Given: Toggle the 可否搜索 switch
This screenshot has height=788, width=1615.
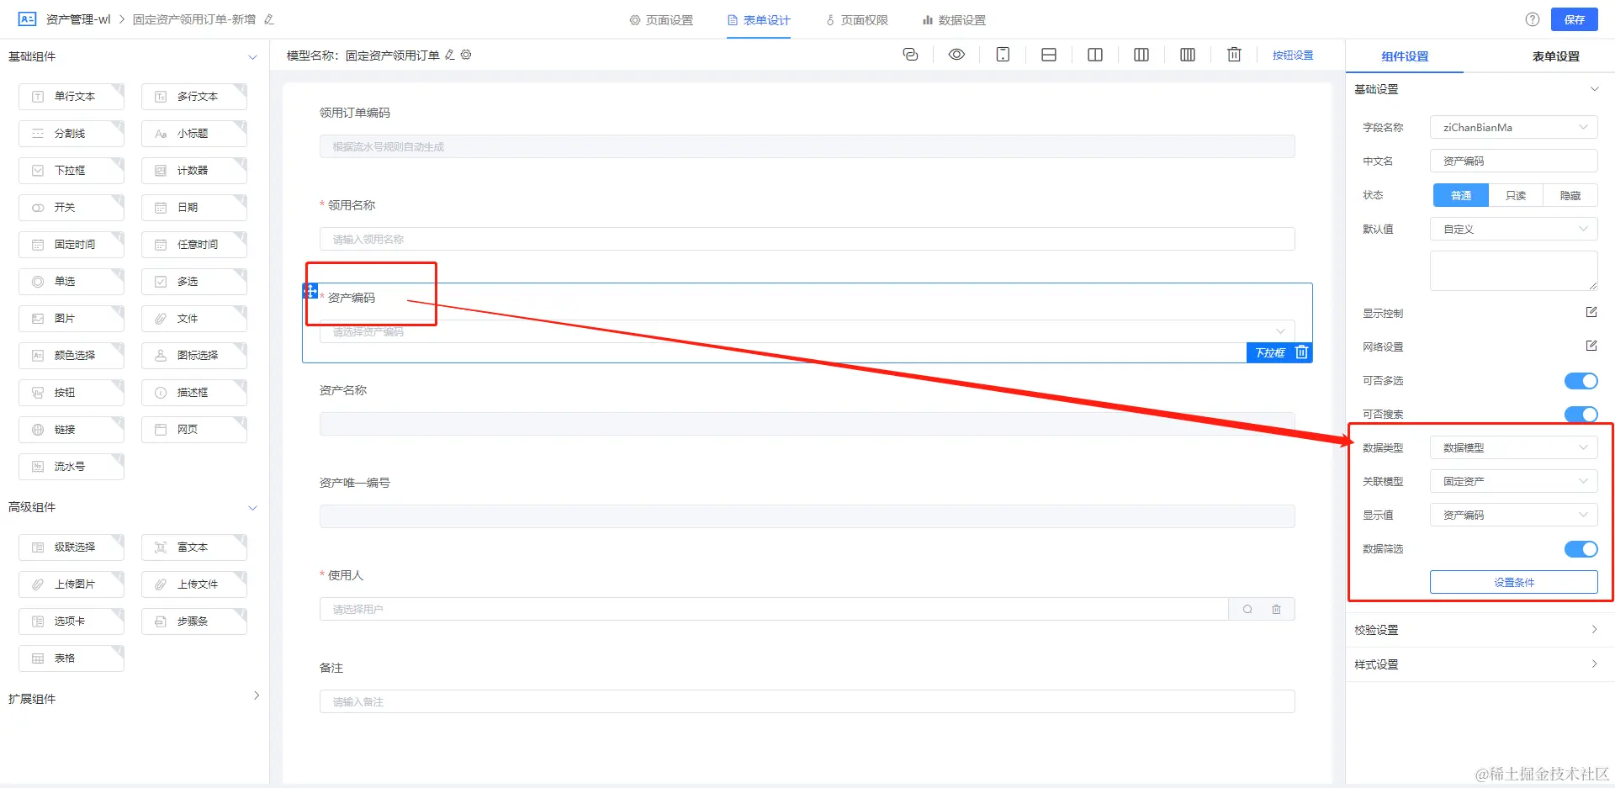Looking at the screenshot, I should (1581, 415).
